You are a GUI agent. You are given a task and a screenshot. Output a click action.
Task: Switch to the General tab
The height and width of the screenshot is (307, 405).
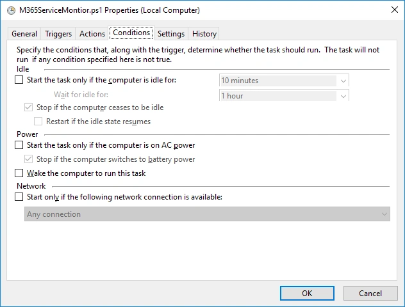24,34
